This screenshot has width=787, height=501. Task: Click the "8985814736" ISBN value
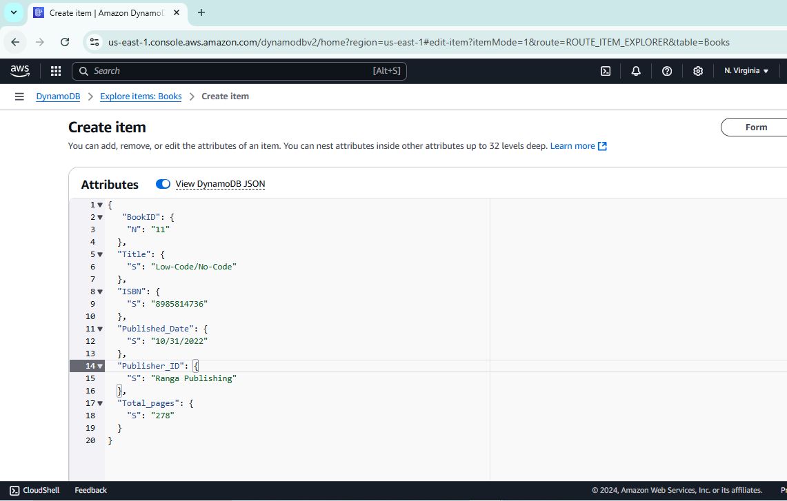179,304
